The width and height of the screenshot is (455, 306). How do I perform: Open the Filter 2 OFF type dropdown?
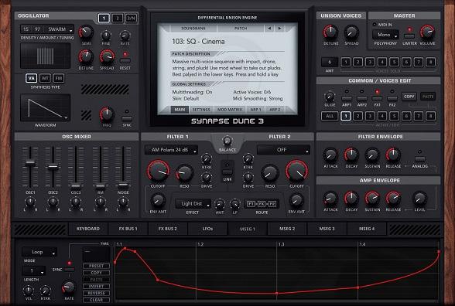pos(283,150)
